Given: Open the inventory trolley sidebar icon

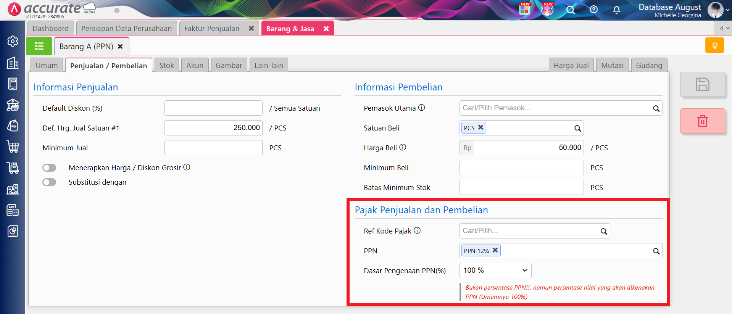Looking at the screenshot, I should point(13,167).
